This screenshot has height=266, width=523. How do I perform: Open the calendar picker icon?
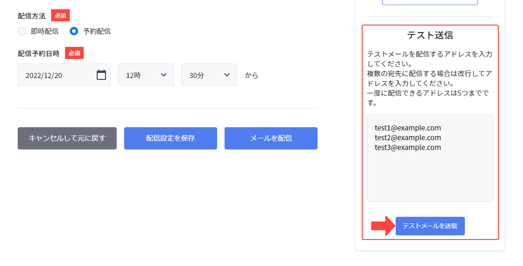click(101, 75)
